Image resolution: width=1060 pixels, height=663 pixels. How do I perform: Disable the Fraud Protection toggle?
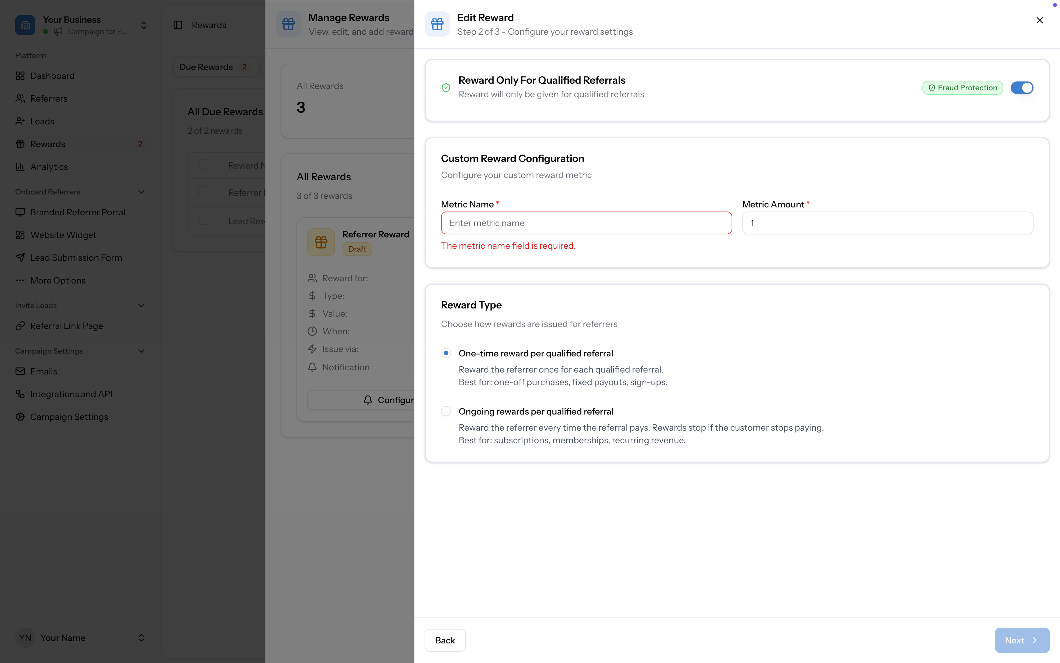tap(1022, 88)
